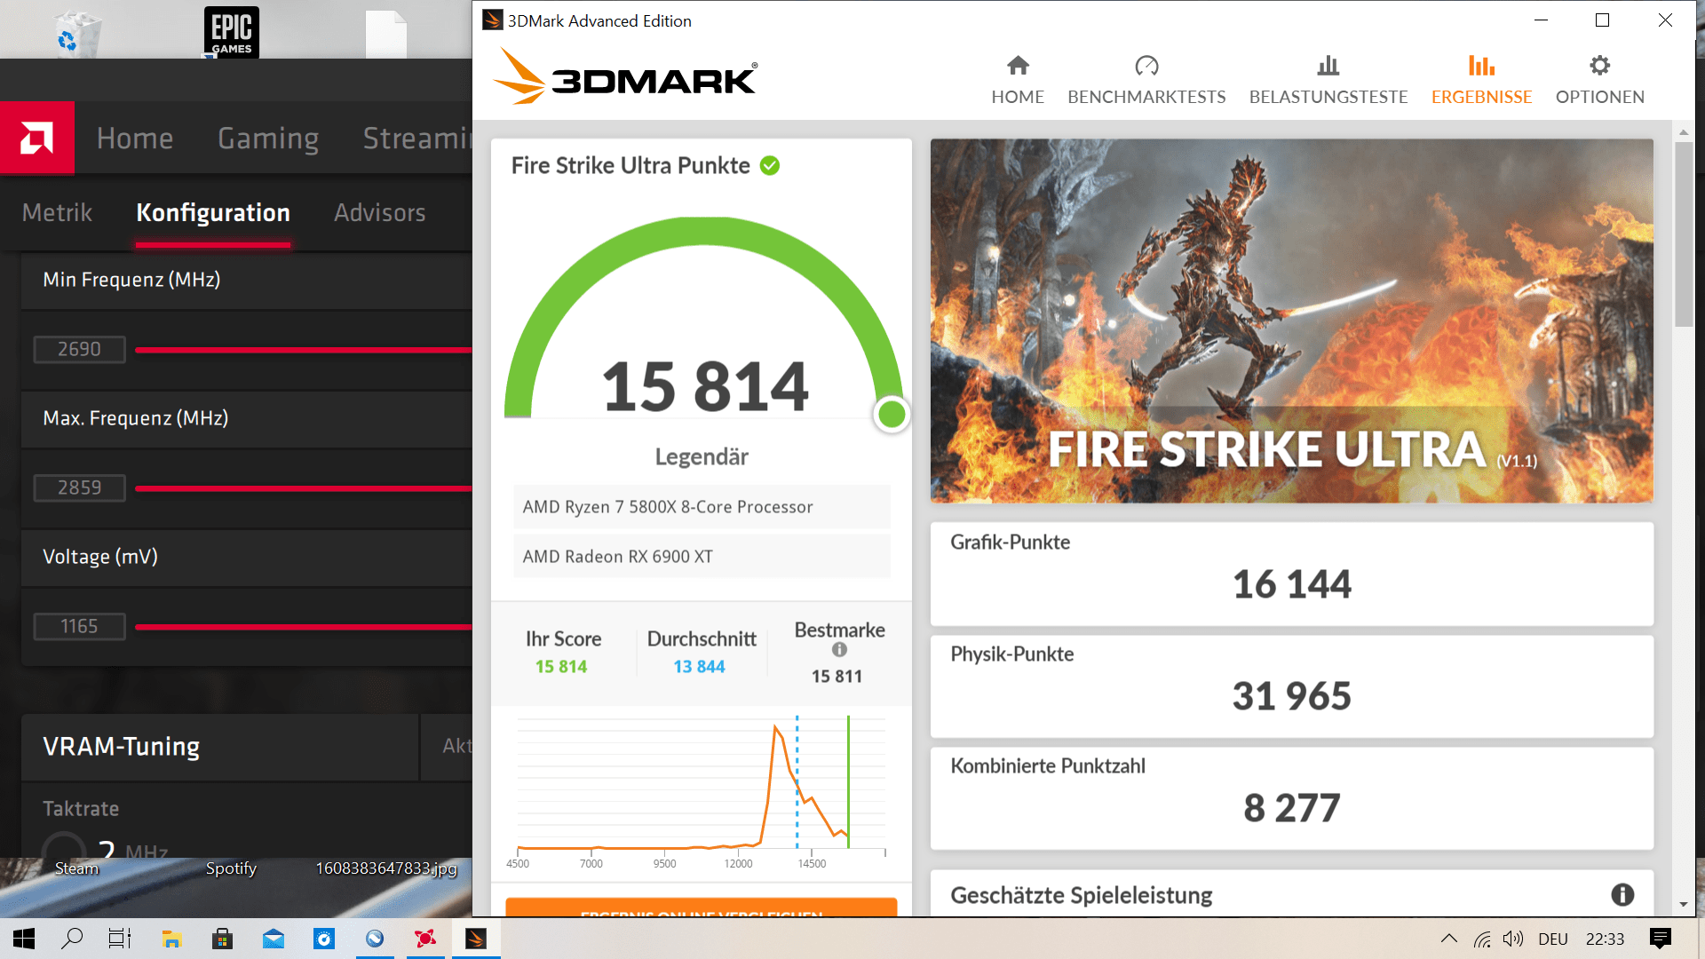Show hidden system tray icons
Image resolution: width=1705 pixels, height=959 pixels.
(x=1448, y=939)
